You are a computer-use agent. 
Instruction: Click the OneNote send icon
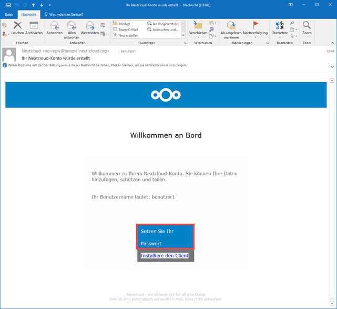point(211,29)
